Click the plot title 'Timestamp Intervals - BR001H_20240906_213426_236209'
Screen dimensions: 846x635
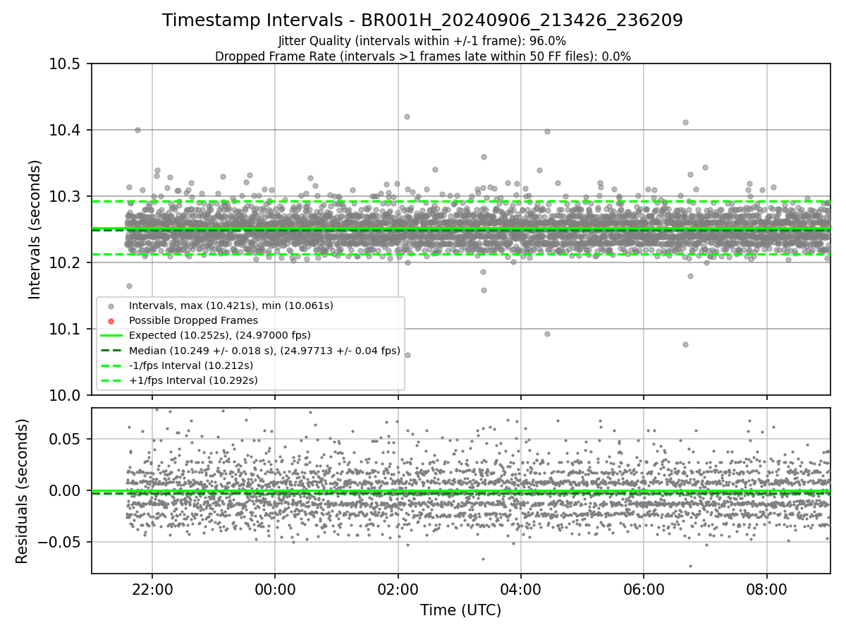(422, 20)
